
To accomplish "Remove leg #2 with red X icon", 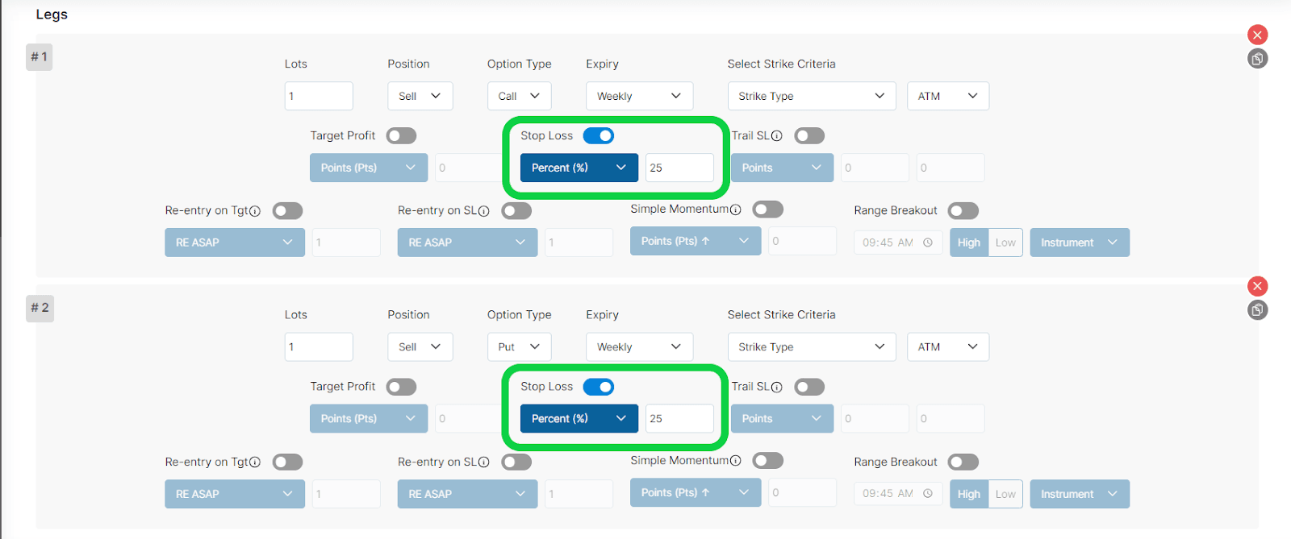I will click(x=1257, y=286).
